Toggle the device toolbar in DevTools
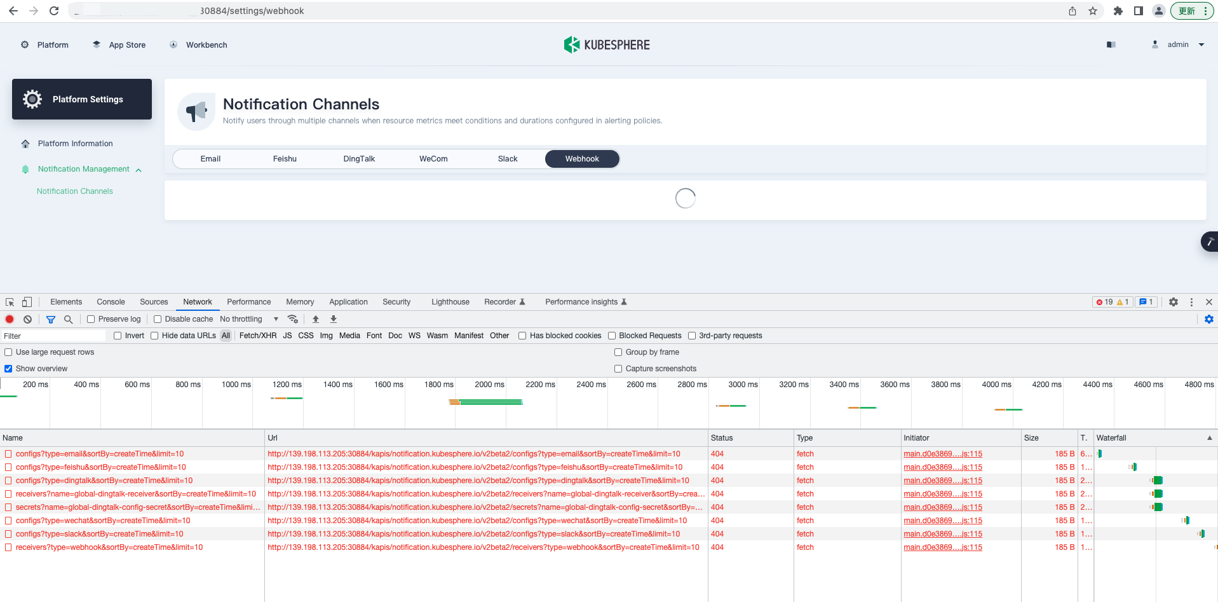Screen dimensions: 1218x602 (26, 301)
